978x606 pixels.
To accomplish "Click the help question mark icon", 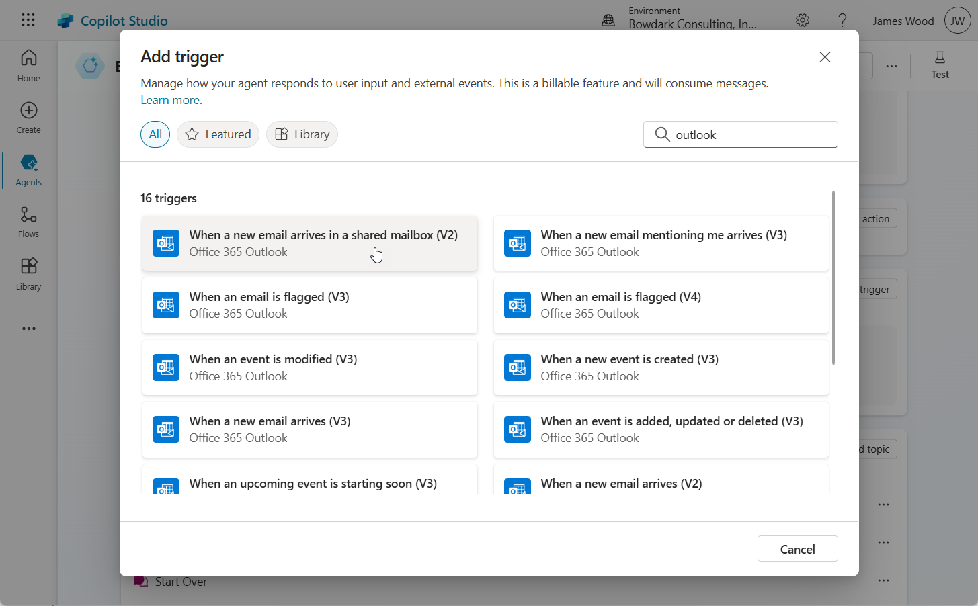I will click(x=842, y=20).
